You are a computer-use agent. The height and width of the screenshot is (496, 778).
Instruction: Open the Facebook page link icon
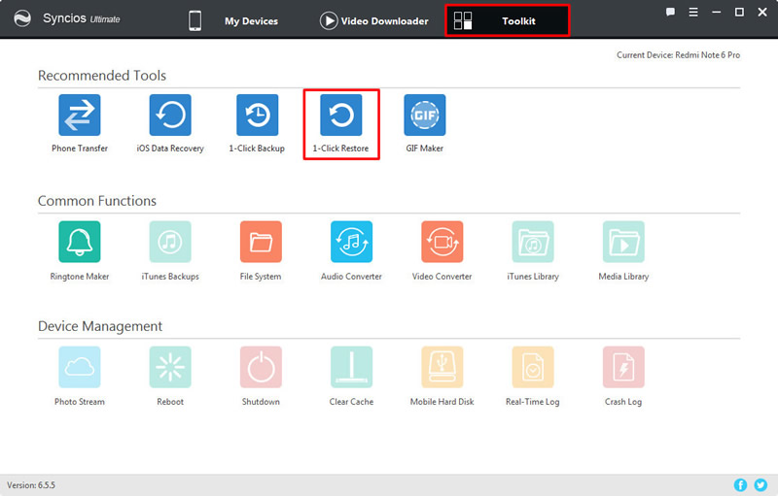(740, 485)
